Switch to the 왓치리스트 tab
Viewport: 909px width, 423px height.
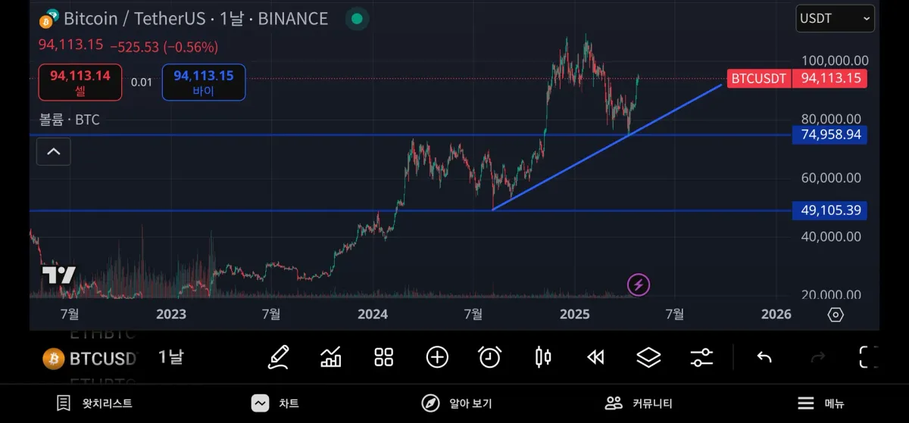coord(95,403)
